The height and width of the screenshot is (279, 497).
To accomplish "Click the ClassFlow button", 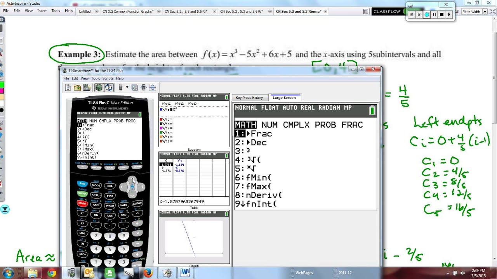I will coord(387,12).
